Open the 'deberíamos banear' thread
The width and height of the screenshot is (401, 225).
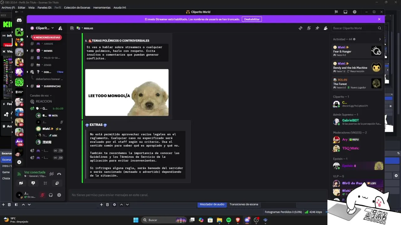point(49,79)
